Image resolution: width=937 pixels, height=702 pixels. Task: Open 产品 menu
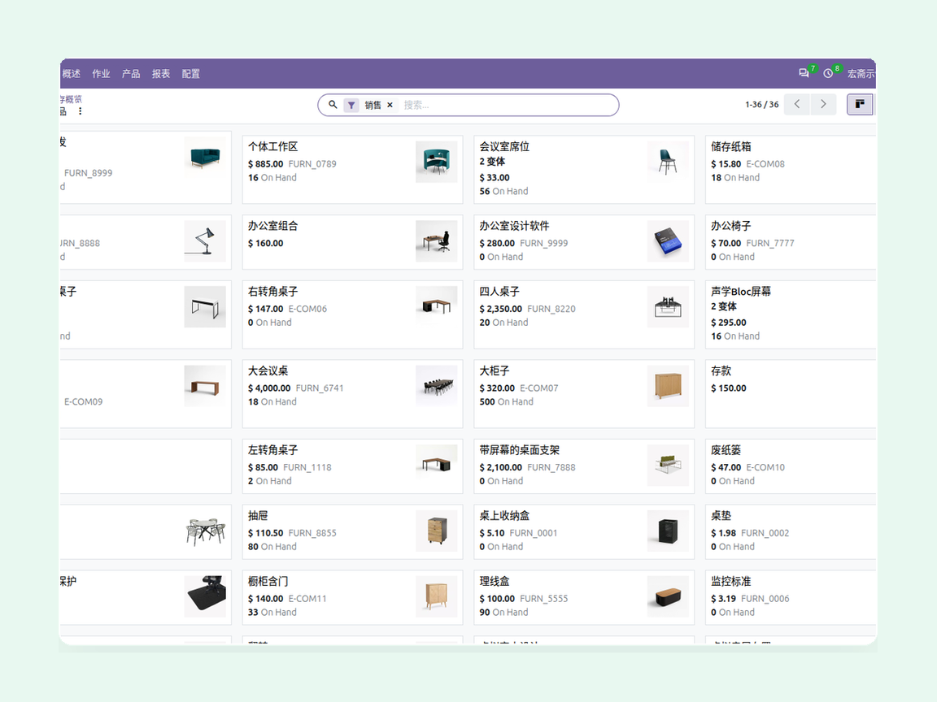click(x=131, y=73)
